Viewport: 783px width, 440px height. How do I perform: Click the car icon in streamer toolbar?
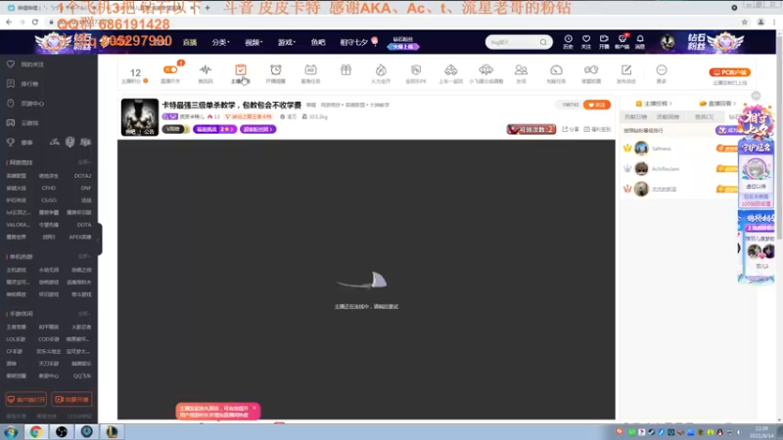451,69
